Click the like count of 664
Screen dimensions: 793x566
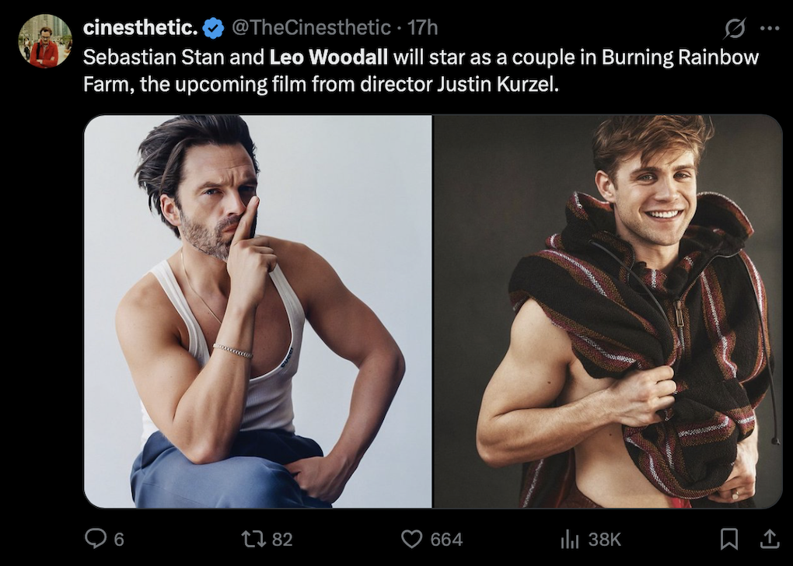(x=446, y=539)
